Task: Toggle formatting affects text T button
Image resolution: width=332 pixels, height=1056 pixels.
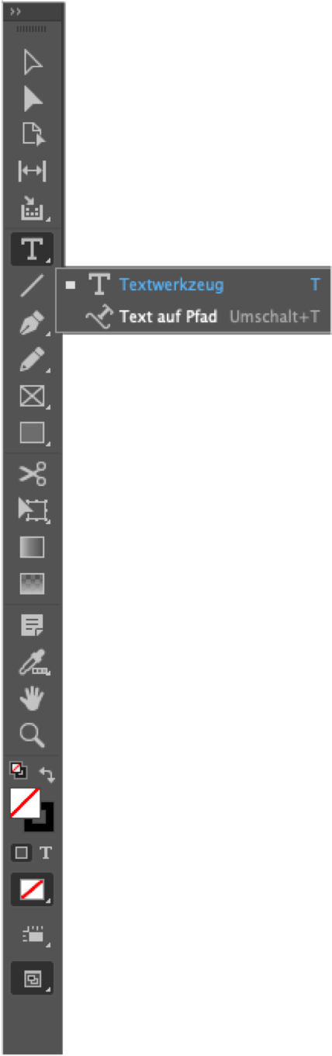Action: (x=46, y=853)
